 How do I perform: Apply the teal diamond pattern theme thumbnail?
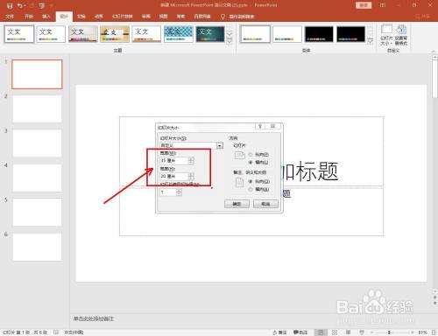pos(179,34)
